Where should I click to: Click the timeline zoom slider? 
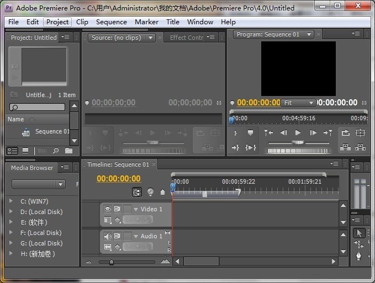coord(112,261)
